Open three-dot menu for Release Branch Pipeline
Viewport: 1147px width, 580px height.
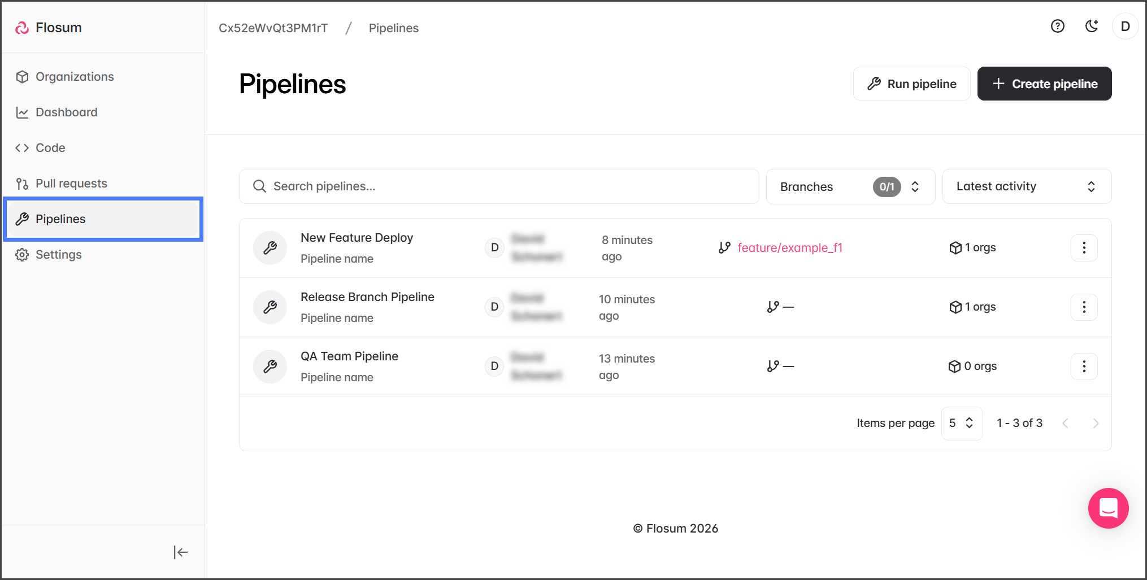click(1084, 307)
